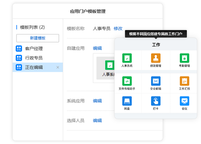Screen dimensions: 201x144
Task: Click the 新建模板 button
Action: (38, 38)
